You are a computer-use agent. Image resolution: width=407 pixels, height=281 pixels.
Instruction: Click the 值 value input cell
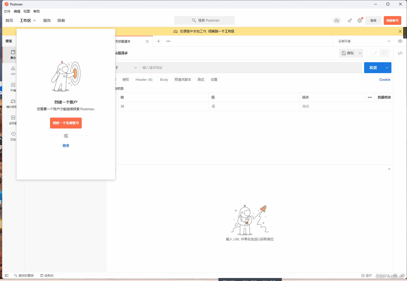[x=254, y=106]
